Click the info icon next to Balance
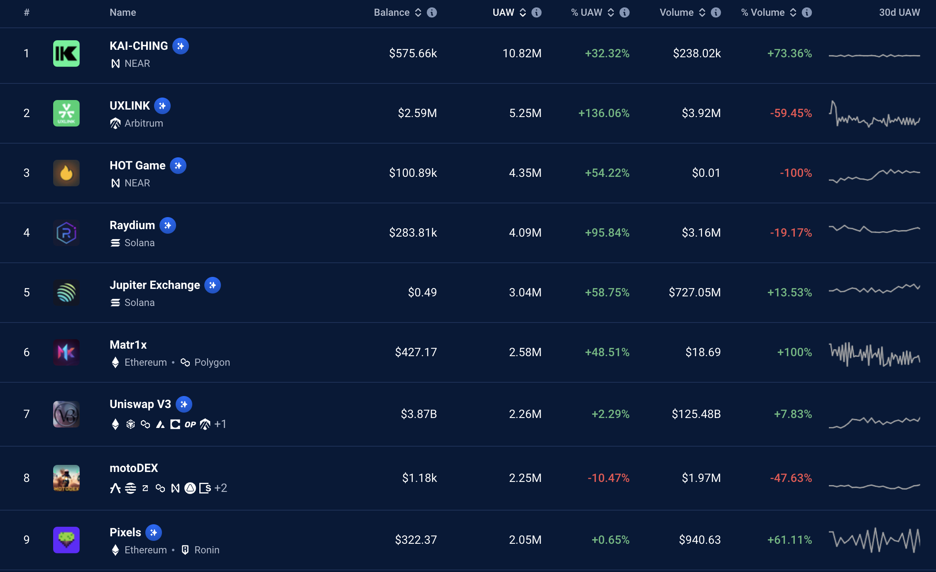Screen dimensions: 936x572 pyautogui.click(x=432, y=12)
